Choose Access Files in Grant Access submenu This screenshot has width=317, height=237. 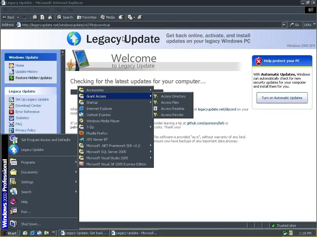tap(173, 102)
